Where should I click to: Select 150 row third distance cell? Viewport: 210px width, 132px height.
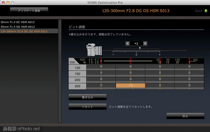[x=160, y=74]
